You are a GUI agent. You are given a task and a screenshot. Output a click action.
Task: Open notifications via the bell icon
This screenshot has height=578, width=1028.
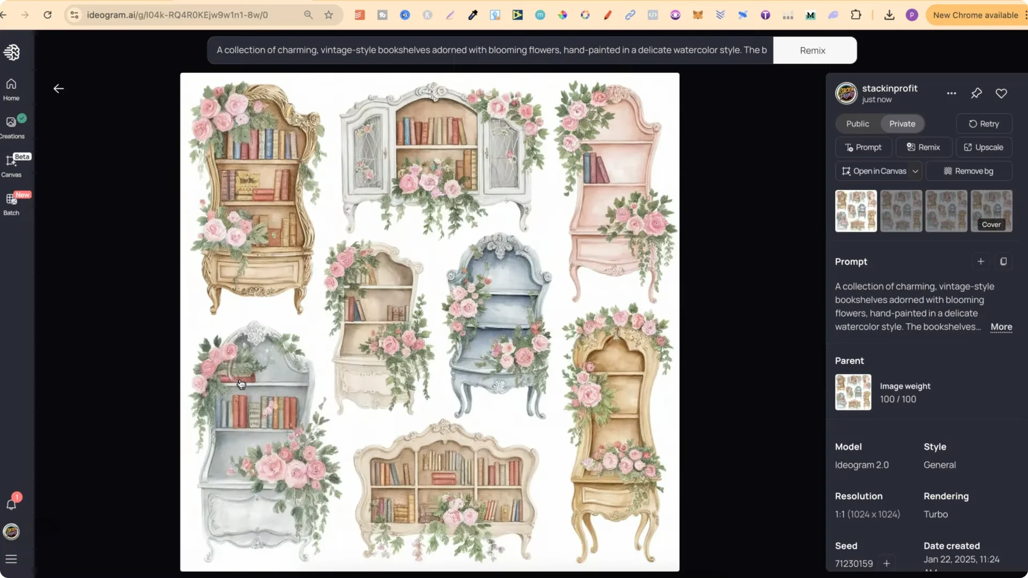11,504
